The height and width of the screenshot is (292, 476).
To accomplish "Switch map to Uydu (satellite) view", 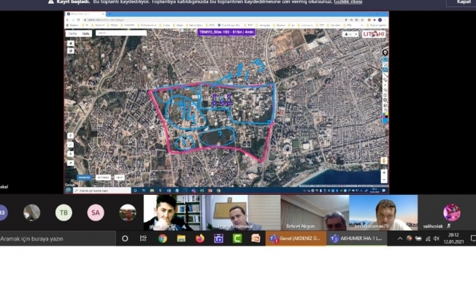I will 85,34.
